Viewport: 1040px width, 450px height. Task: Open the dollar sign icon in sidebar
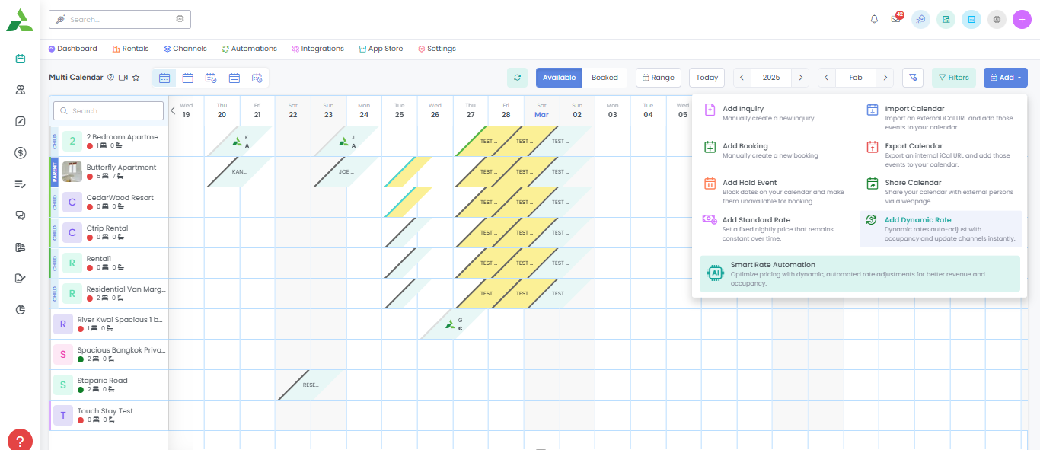[21, 152]
